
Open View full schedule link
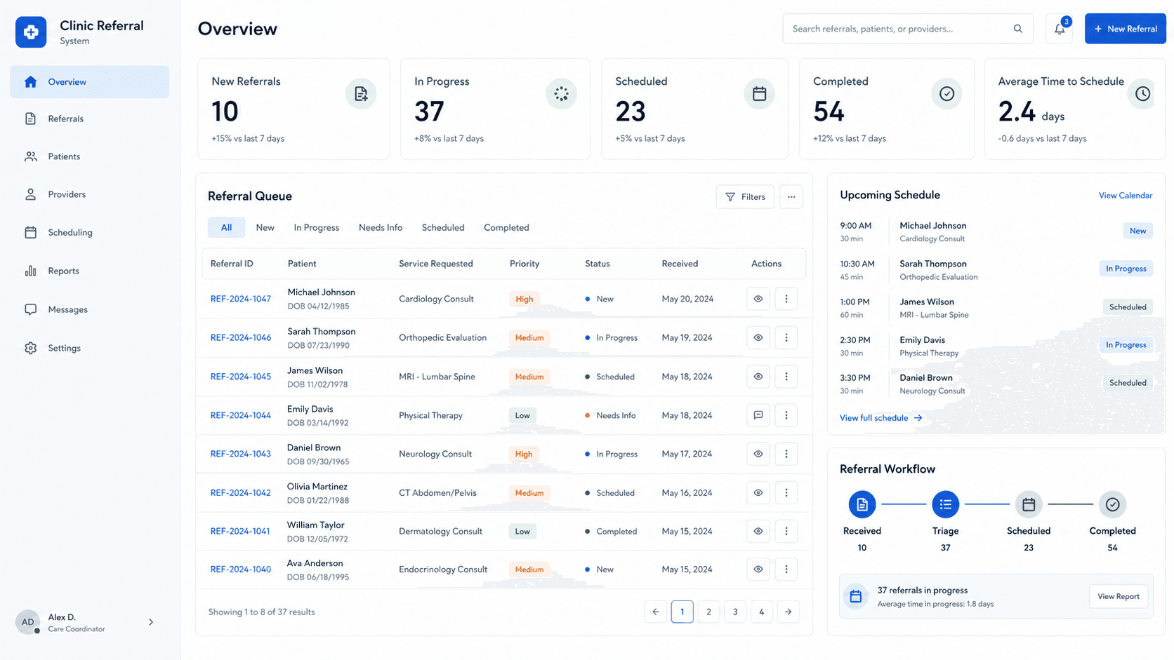[x=880, y=418]
